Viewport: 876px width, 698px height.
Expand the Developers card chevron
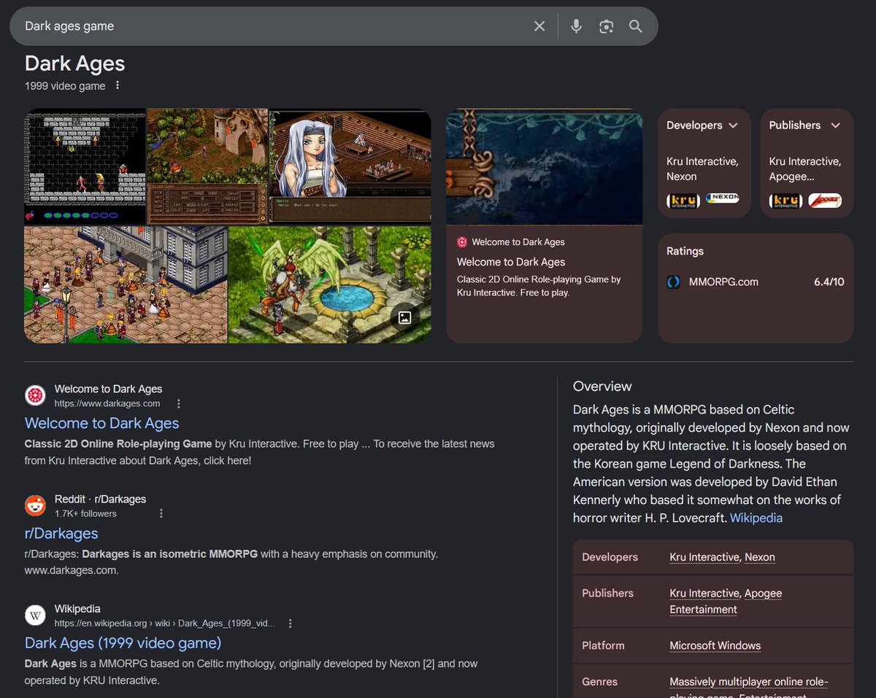coord(733,125)
